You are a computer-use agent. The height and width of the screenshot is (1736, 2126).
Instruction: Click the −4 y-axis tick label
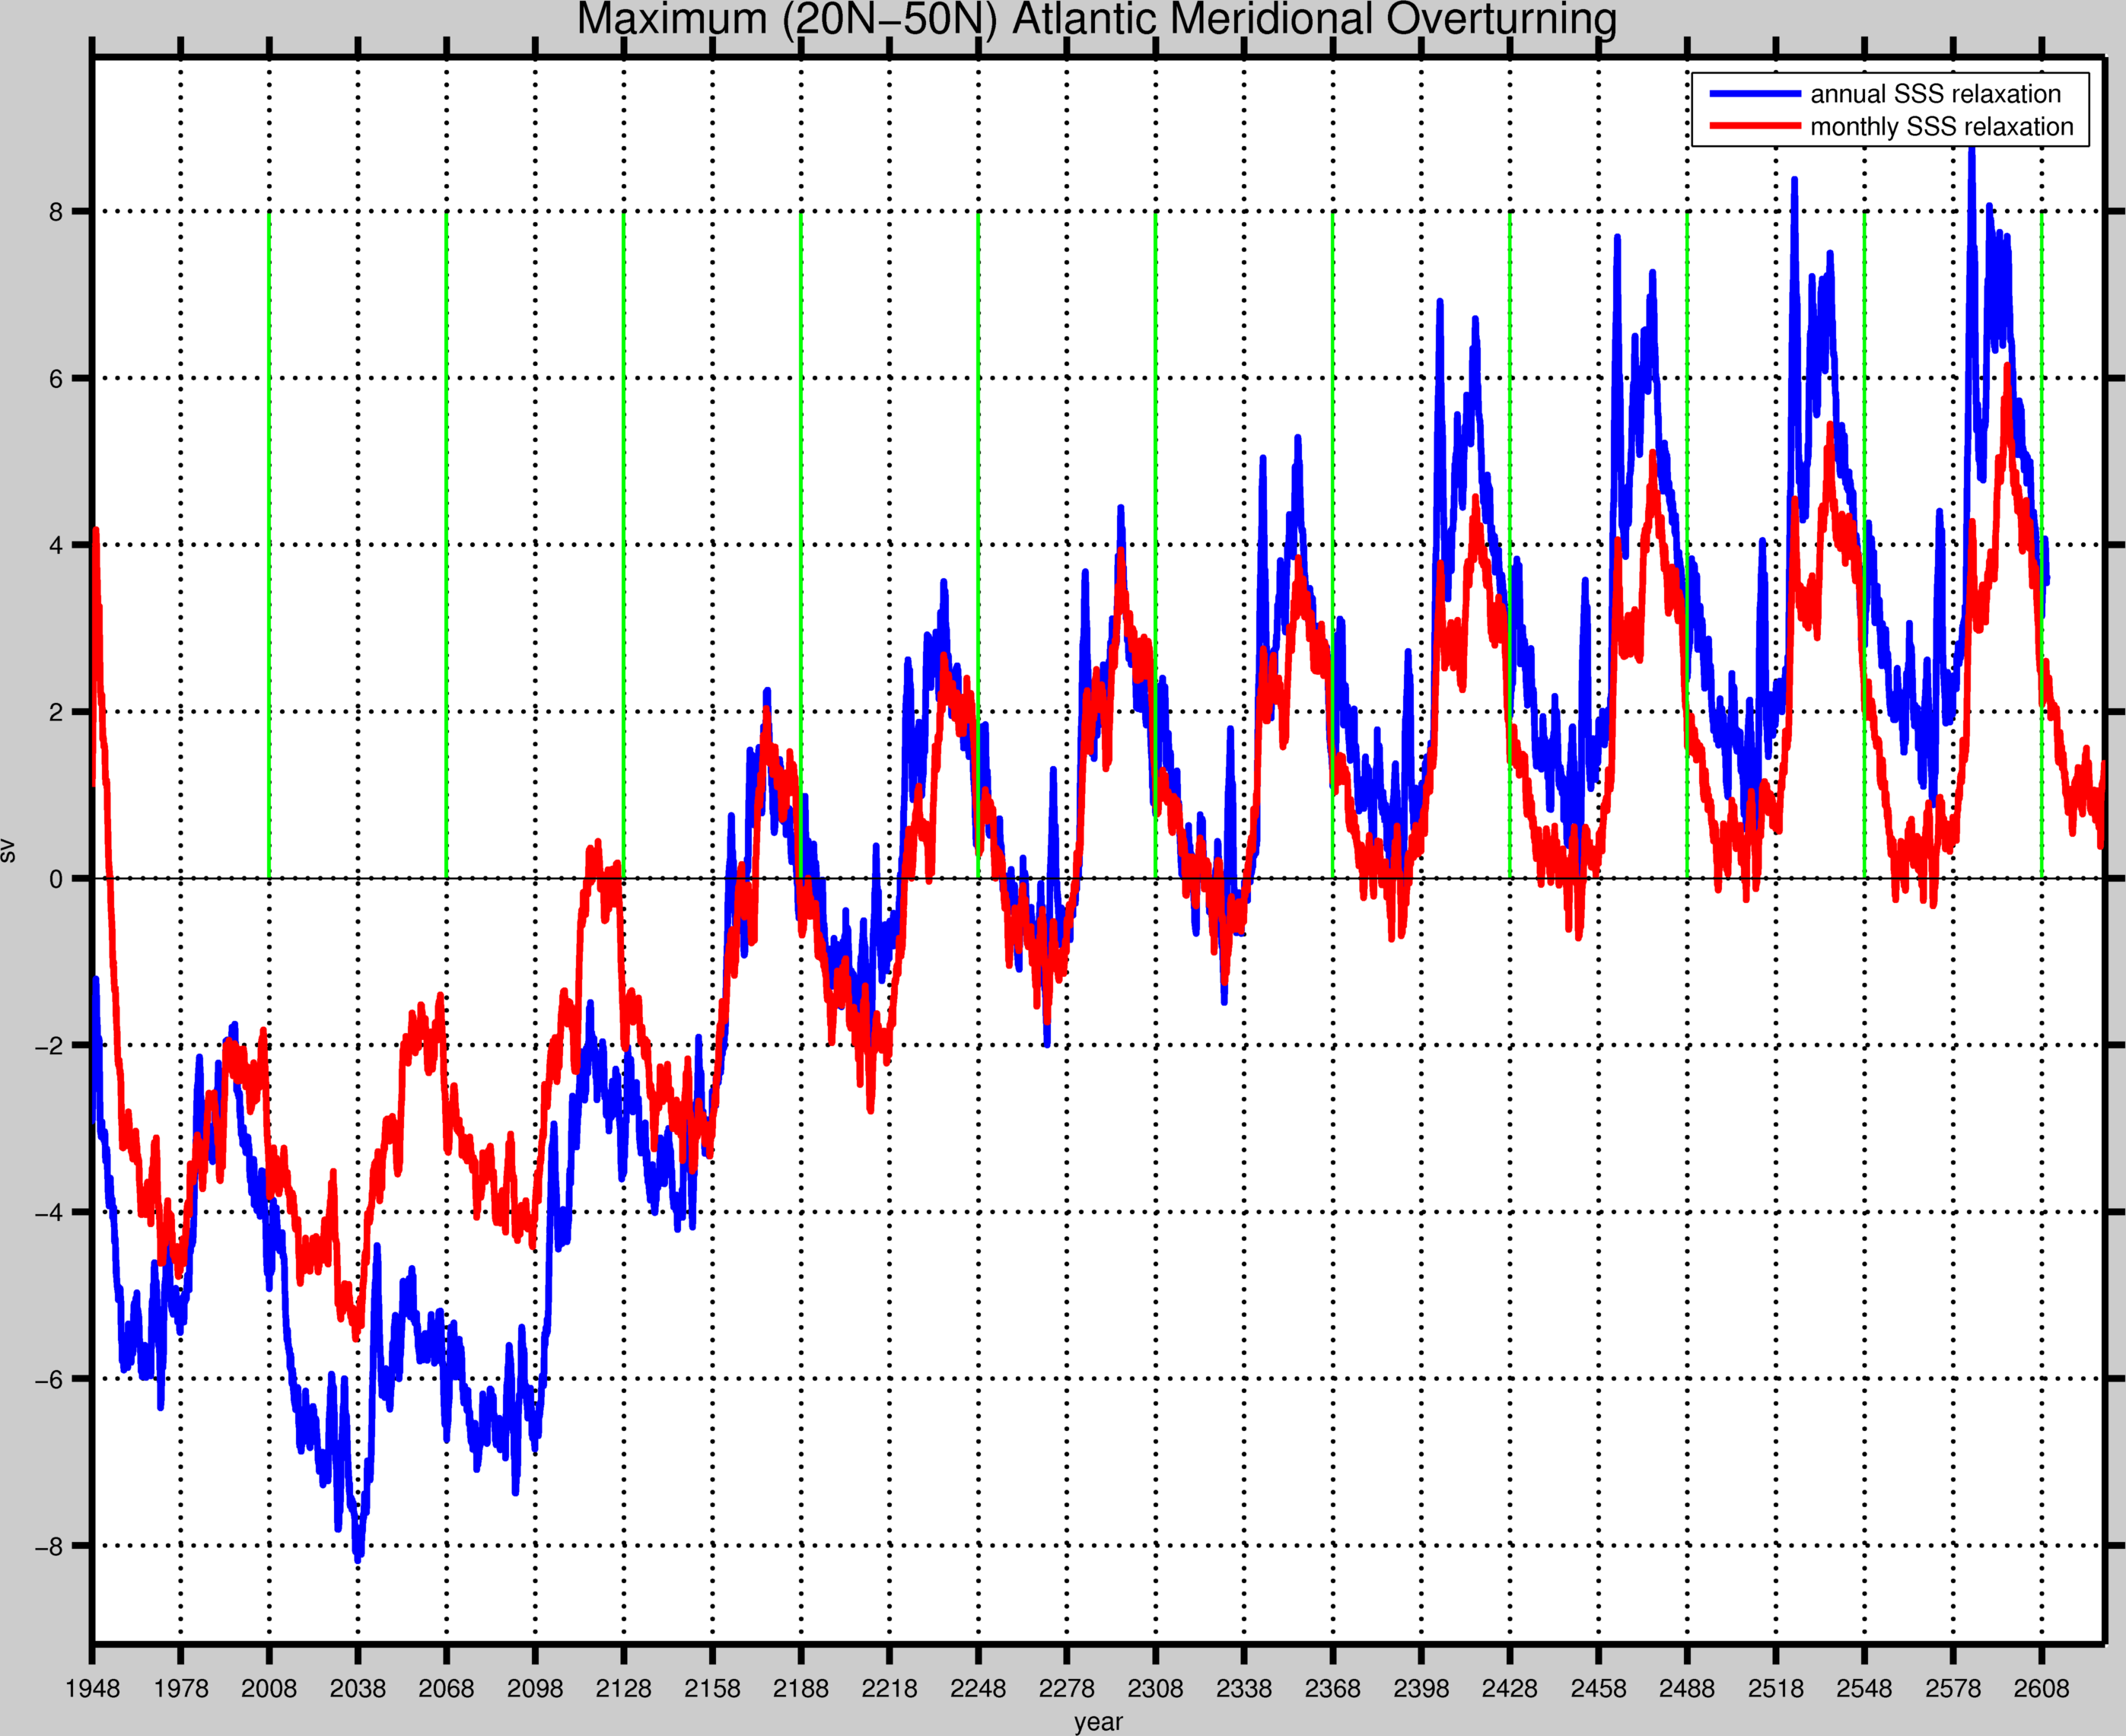48,1213
